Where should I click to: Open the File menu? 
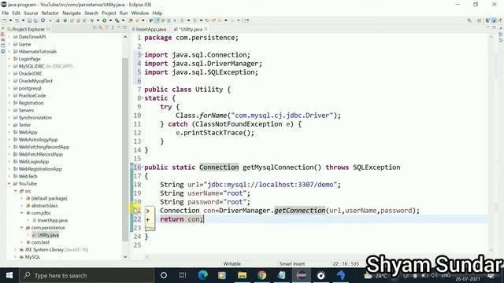(6, 13)
